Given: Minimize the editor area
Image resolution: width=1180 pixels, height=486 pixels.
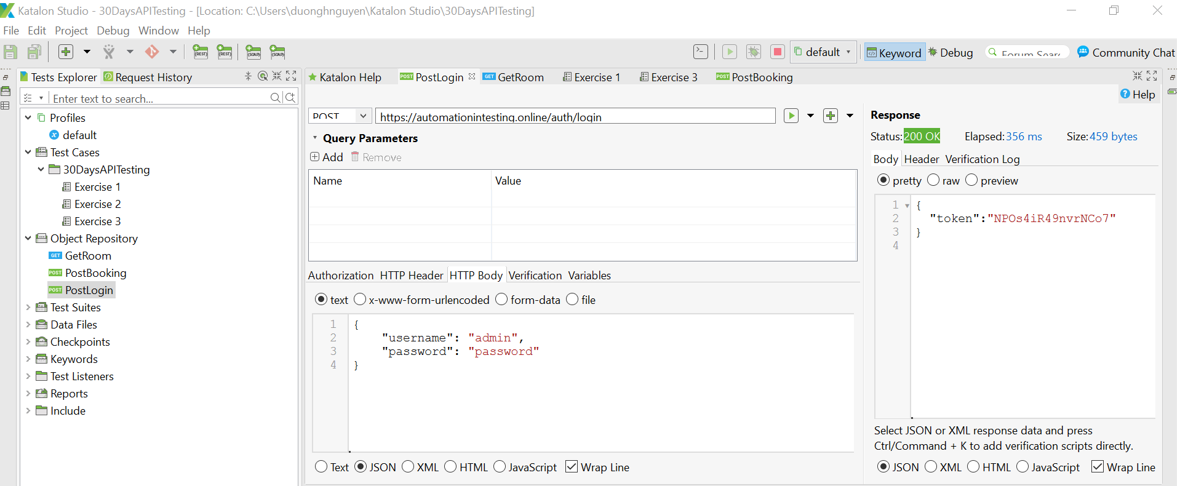Looking at the screenshot, I should click(x=1138, y=76).
